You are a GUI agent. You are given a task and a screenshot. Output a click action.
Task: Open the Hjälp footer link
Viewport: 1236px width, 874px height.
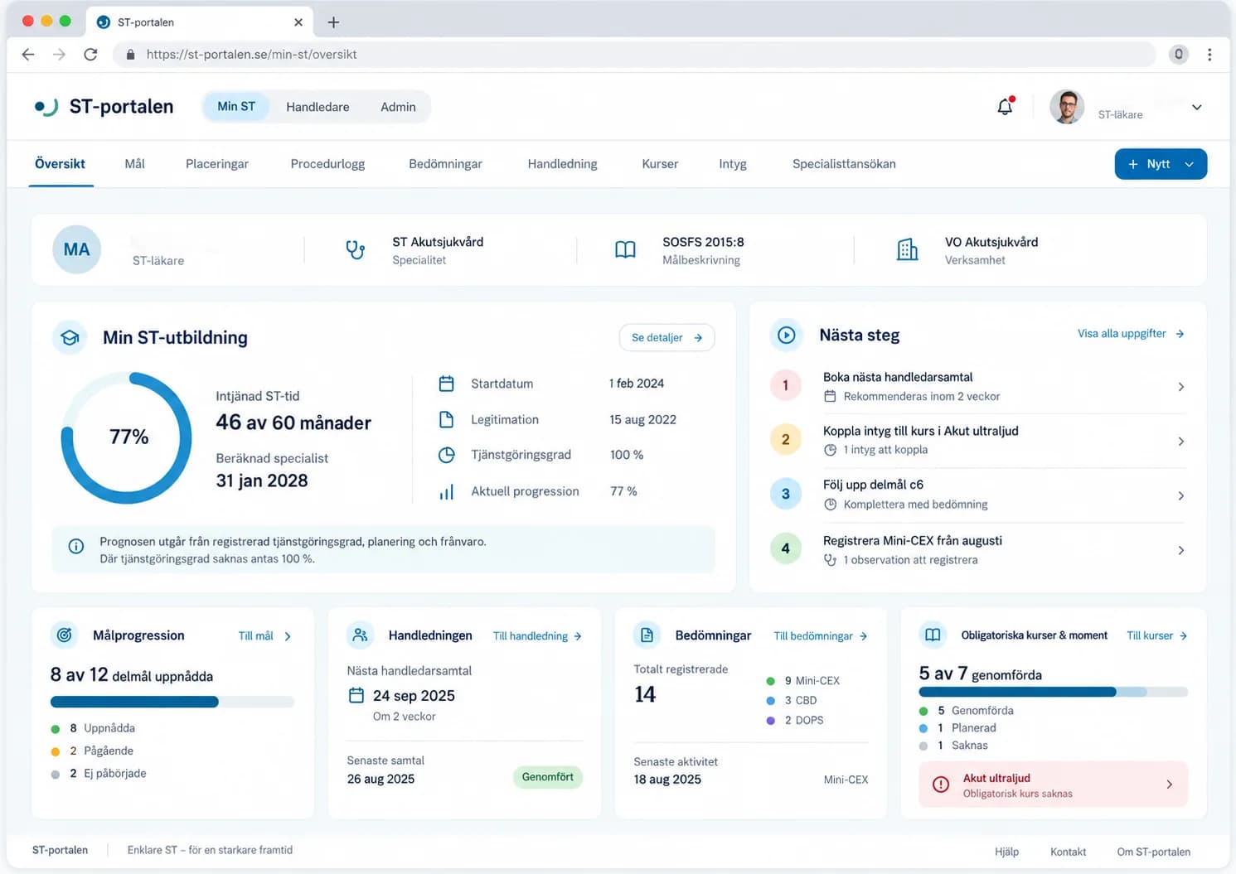point(1006,852)
